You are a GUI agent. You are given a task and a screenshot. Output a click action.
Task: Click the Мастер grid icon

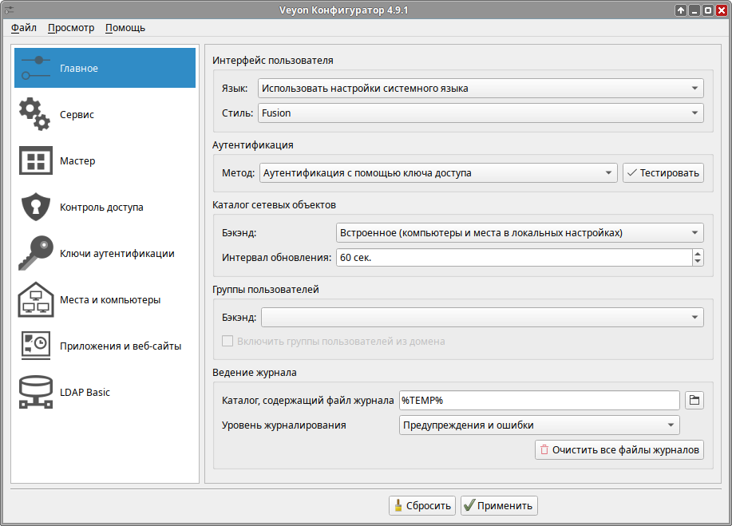pyautogui.click(x=36, y=160)
